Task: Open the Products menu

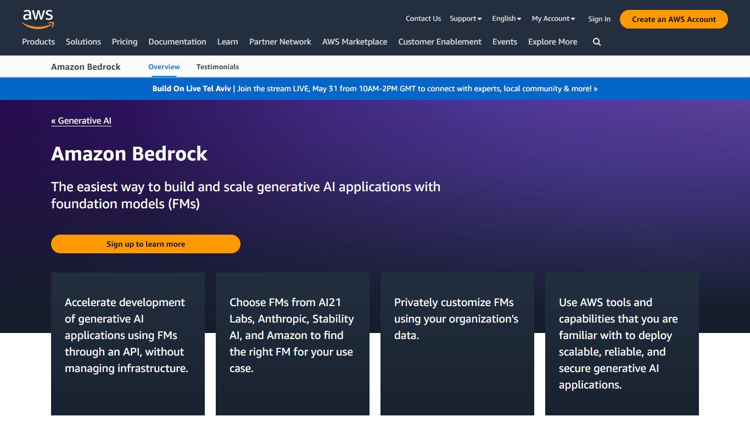Action: (x=38, y=42)
